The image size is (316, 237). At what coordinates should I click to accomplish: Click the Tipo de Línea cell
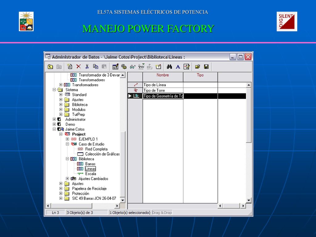[163, 85]
